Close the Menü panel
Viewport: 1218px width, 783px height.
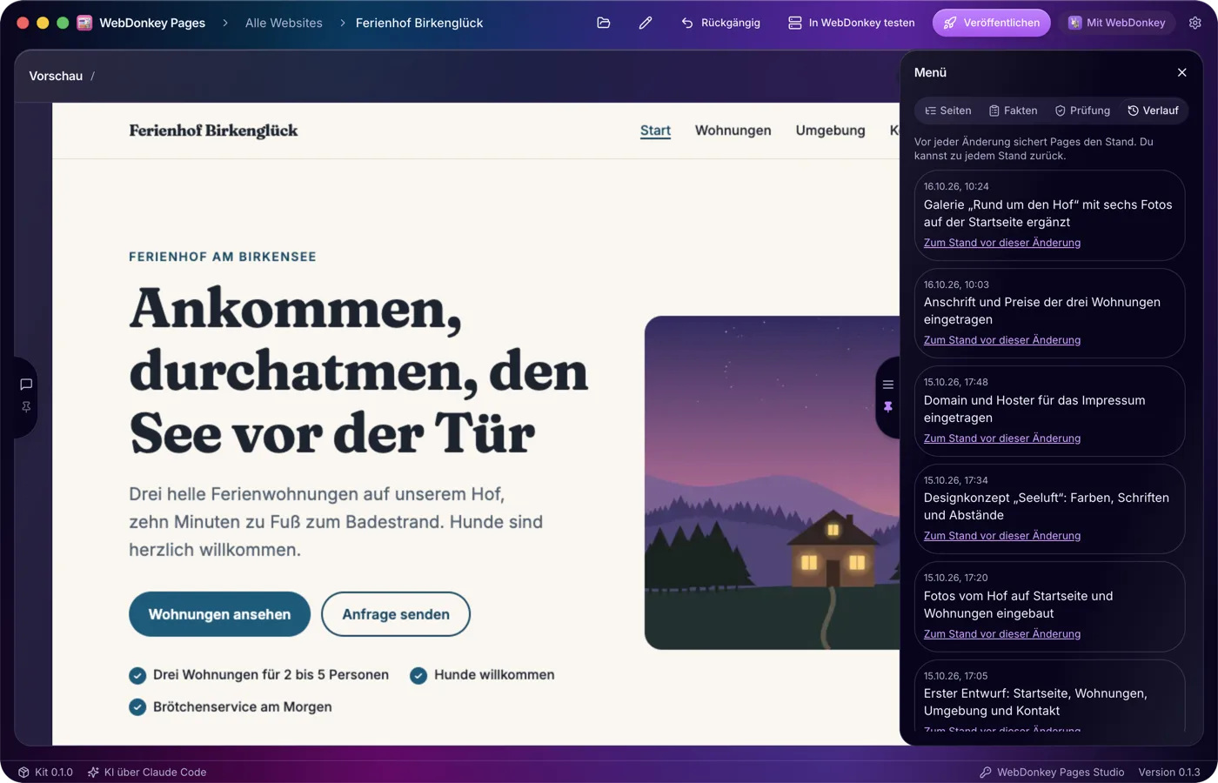coord(1181,72)
